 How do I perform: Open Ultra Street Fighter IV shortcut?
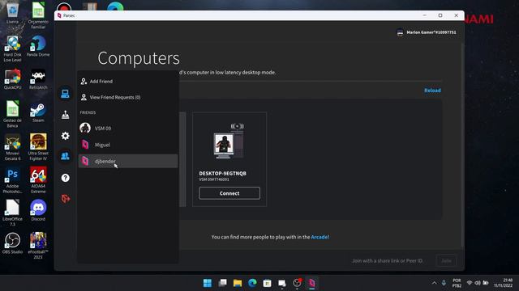(x=38, y=147)
